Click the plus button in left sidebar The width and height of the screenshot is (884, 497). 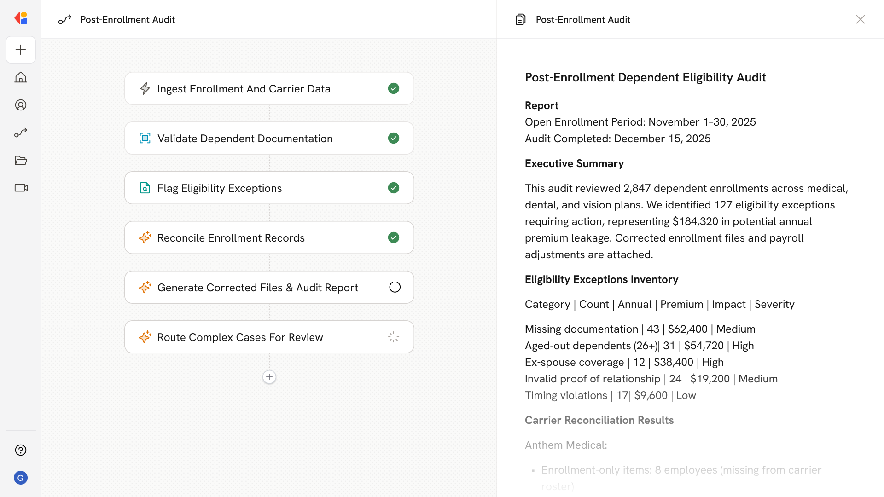tap(21, 50)
